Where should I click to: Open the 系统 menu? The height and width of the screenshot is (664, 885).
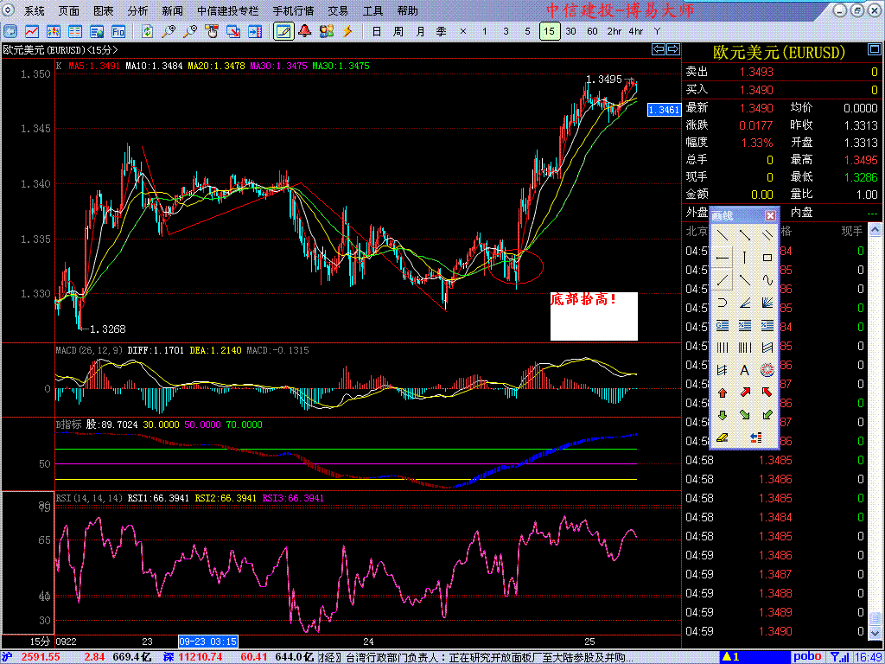tap(35, 11)
